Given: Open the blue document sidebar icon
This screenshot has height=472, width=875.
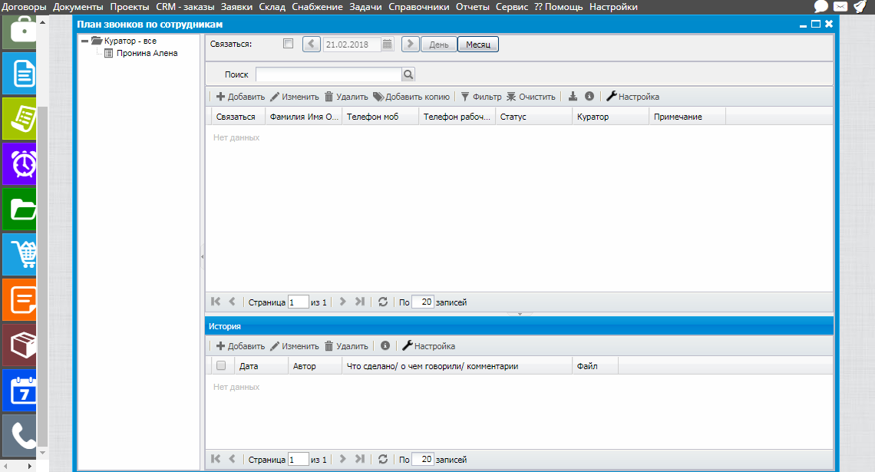Looking at the screenshot, I should 19,73.
